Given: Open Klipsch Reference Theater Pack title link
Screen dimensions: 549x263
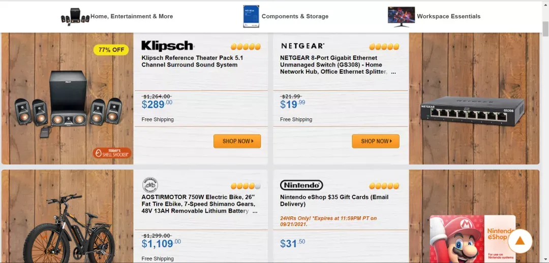Looking at the screenshot, I should tap(192, 61).
